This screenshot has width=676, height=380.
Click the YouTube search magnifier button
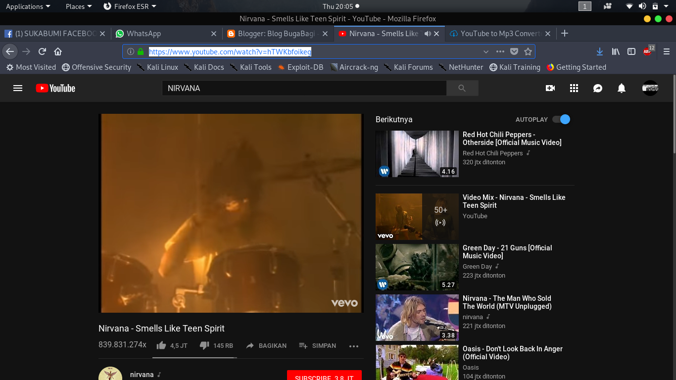pyautogui.click(x=462, y=88)
